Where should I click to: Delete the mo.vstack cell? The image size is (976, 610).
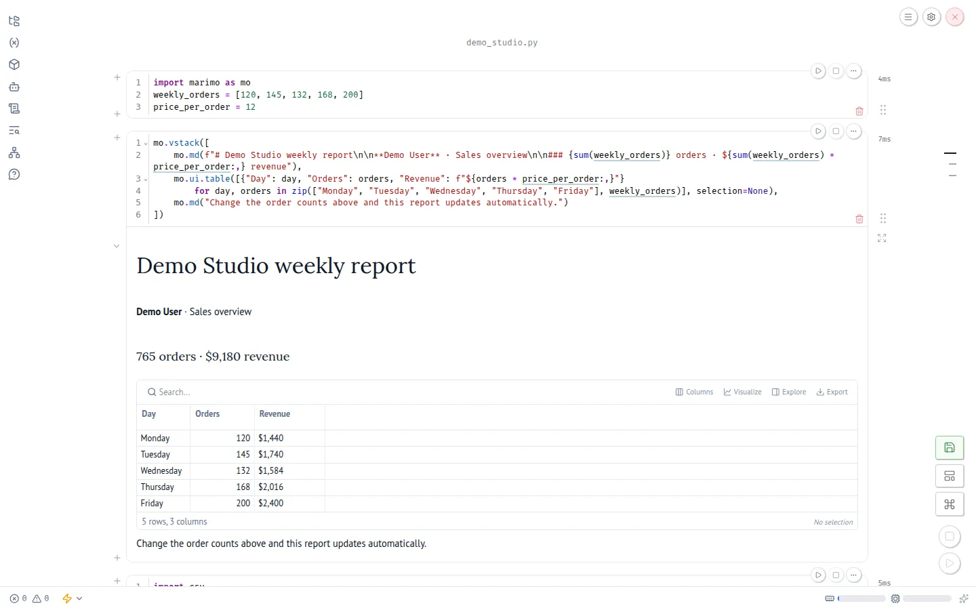859,219
